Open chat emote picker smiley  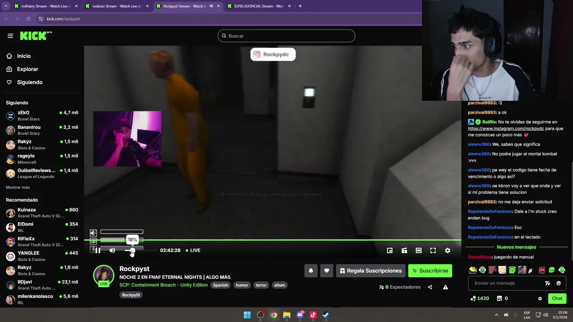pyautogui.click(x=559, y=283)
